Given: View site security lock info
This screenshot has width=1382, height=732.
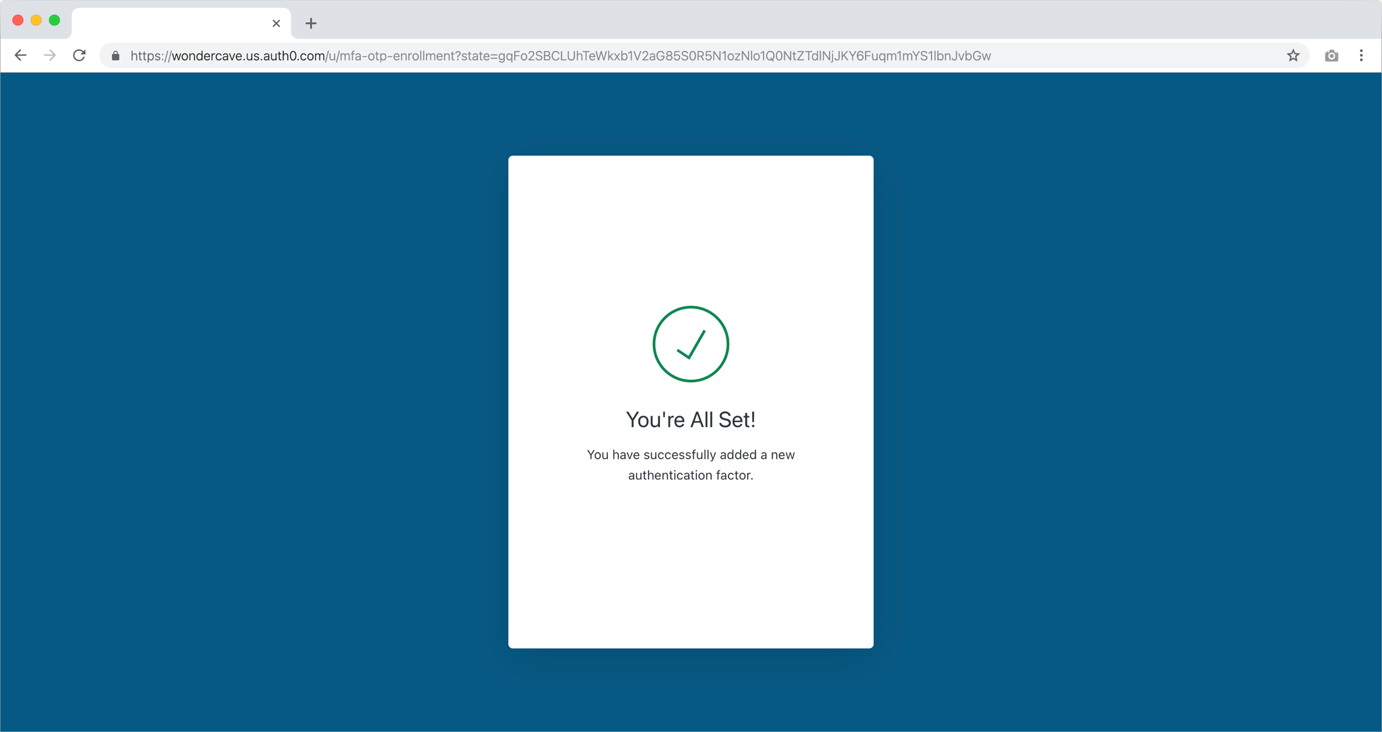Looking at the screenshot, I should 116,56.
